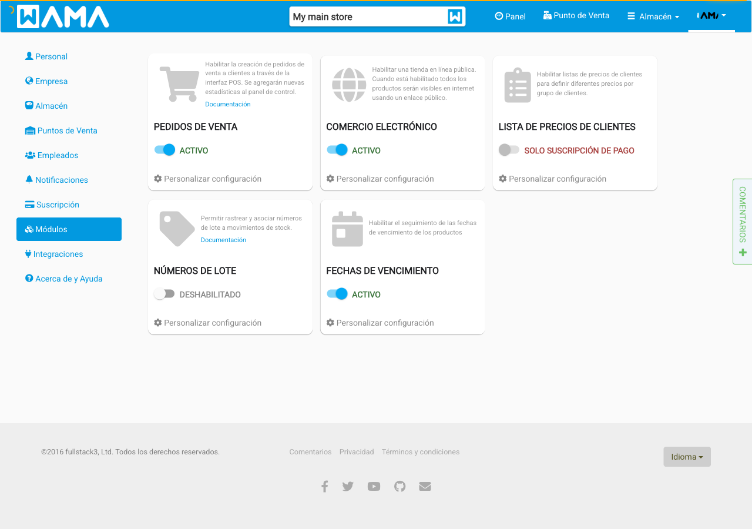Click gear icon under Fechas de Vencimiento

click(330, 323)
